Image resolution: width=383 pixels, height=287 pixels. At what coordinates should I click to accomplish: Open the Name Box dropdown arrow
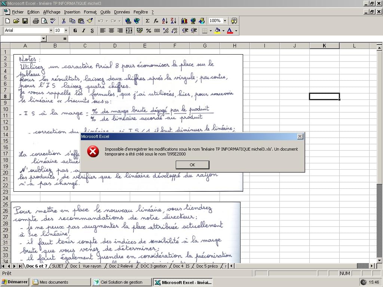pos(43,38)
